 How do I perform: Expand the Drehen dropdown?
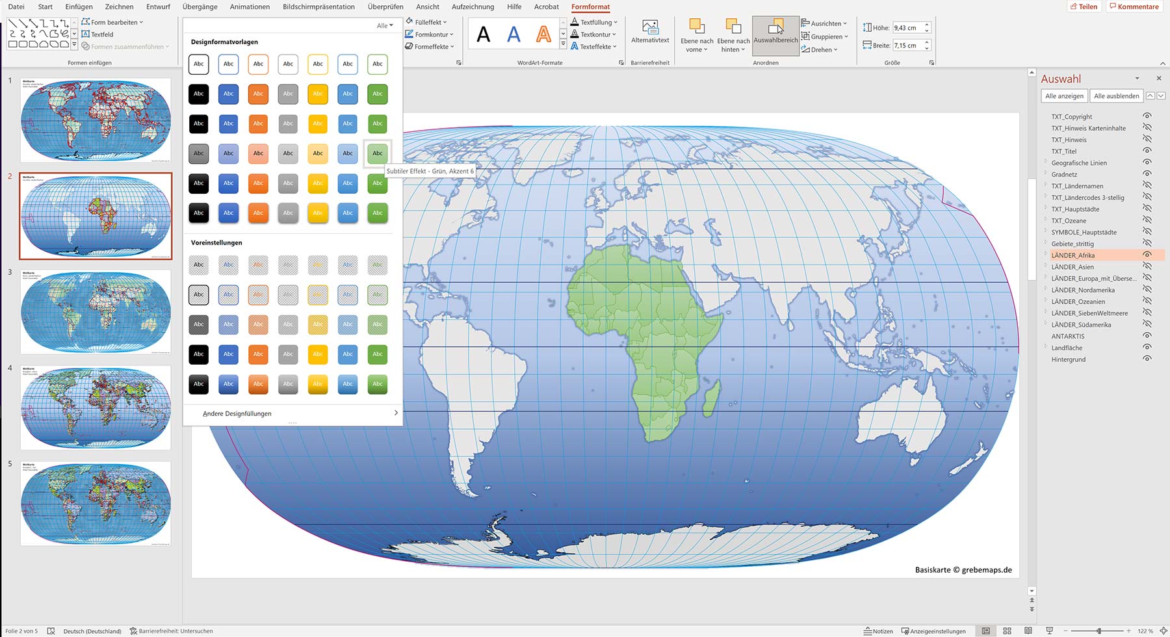(x=822, y=49)
